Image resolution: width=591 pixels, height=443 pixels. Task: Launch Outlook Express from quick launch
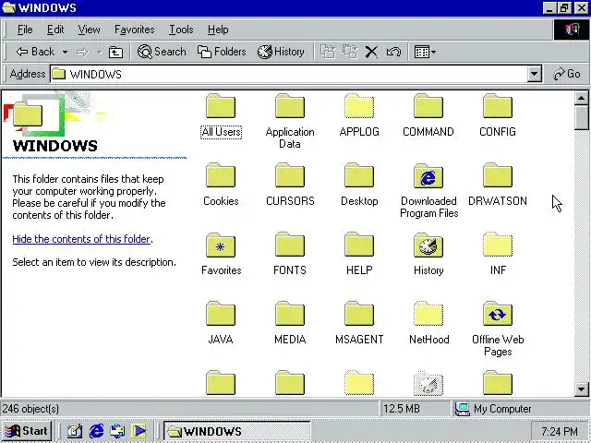click(117, 431)
